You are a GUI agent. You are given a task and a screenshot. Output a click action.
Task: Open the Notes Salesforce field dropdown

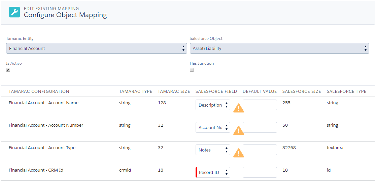point(213,150)
